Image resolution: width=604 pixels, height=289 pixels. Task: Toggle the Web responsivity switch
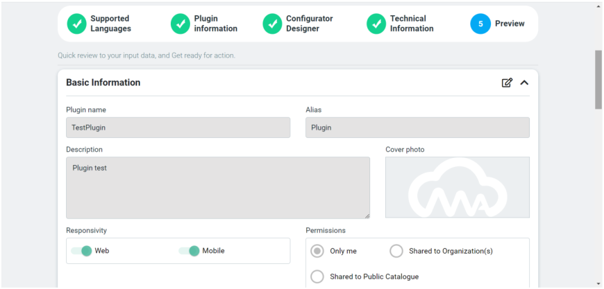tap(81, 251)
